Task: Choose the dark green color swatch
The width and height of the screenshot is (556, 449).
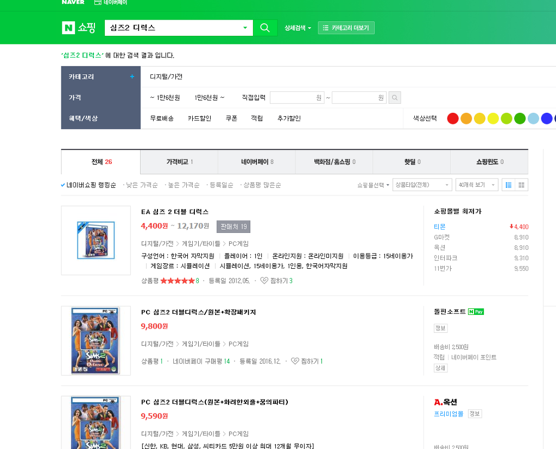Action: tap(520, 118)
